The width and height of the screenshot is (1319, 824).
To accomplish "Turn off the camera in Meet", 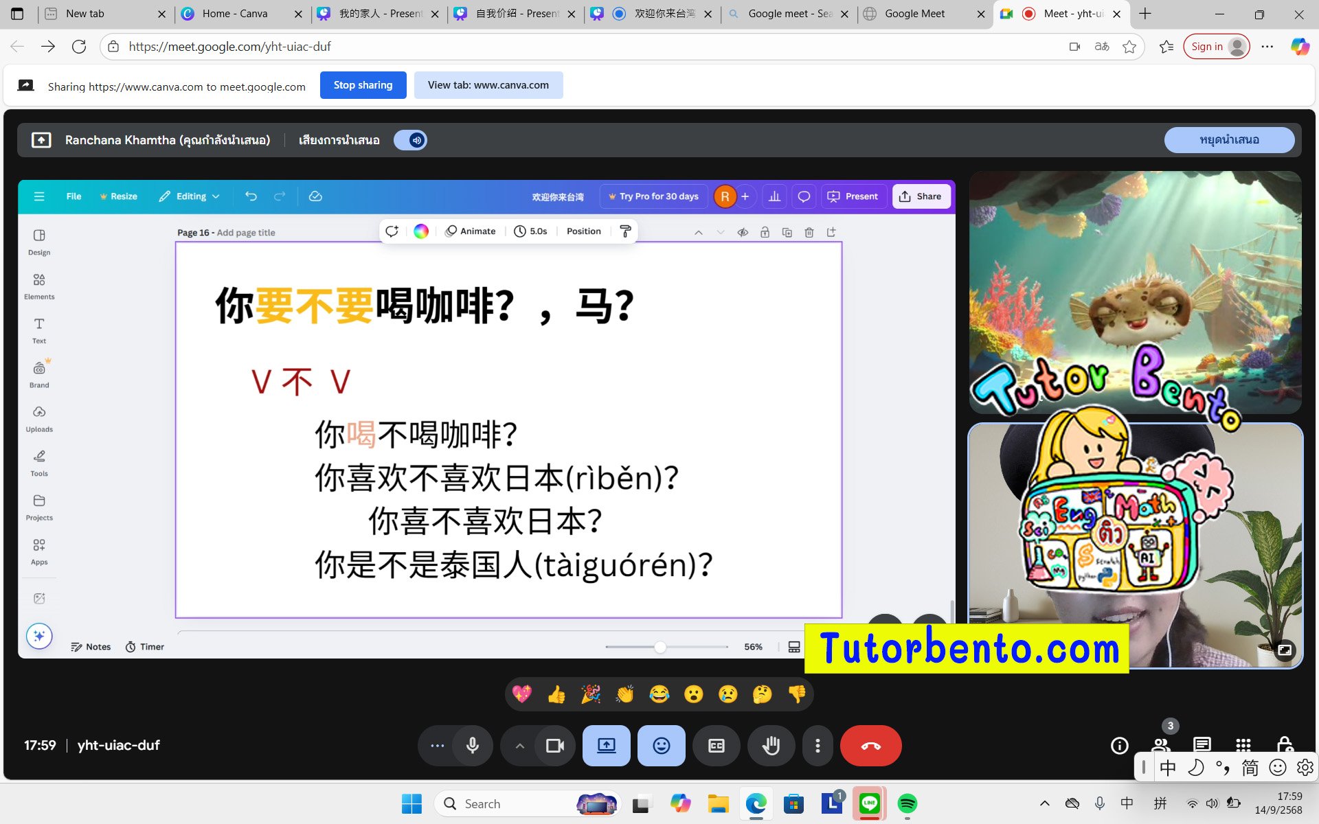I will coord(555,745).
